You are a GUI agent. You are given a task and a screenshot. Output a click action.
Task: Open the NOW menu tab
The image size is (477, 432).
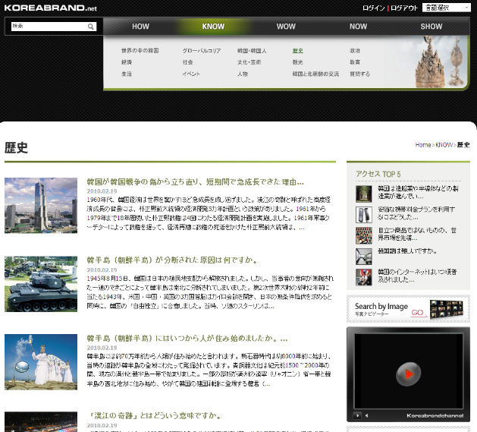click(x=359, y=27)
